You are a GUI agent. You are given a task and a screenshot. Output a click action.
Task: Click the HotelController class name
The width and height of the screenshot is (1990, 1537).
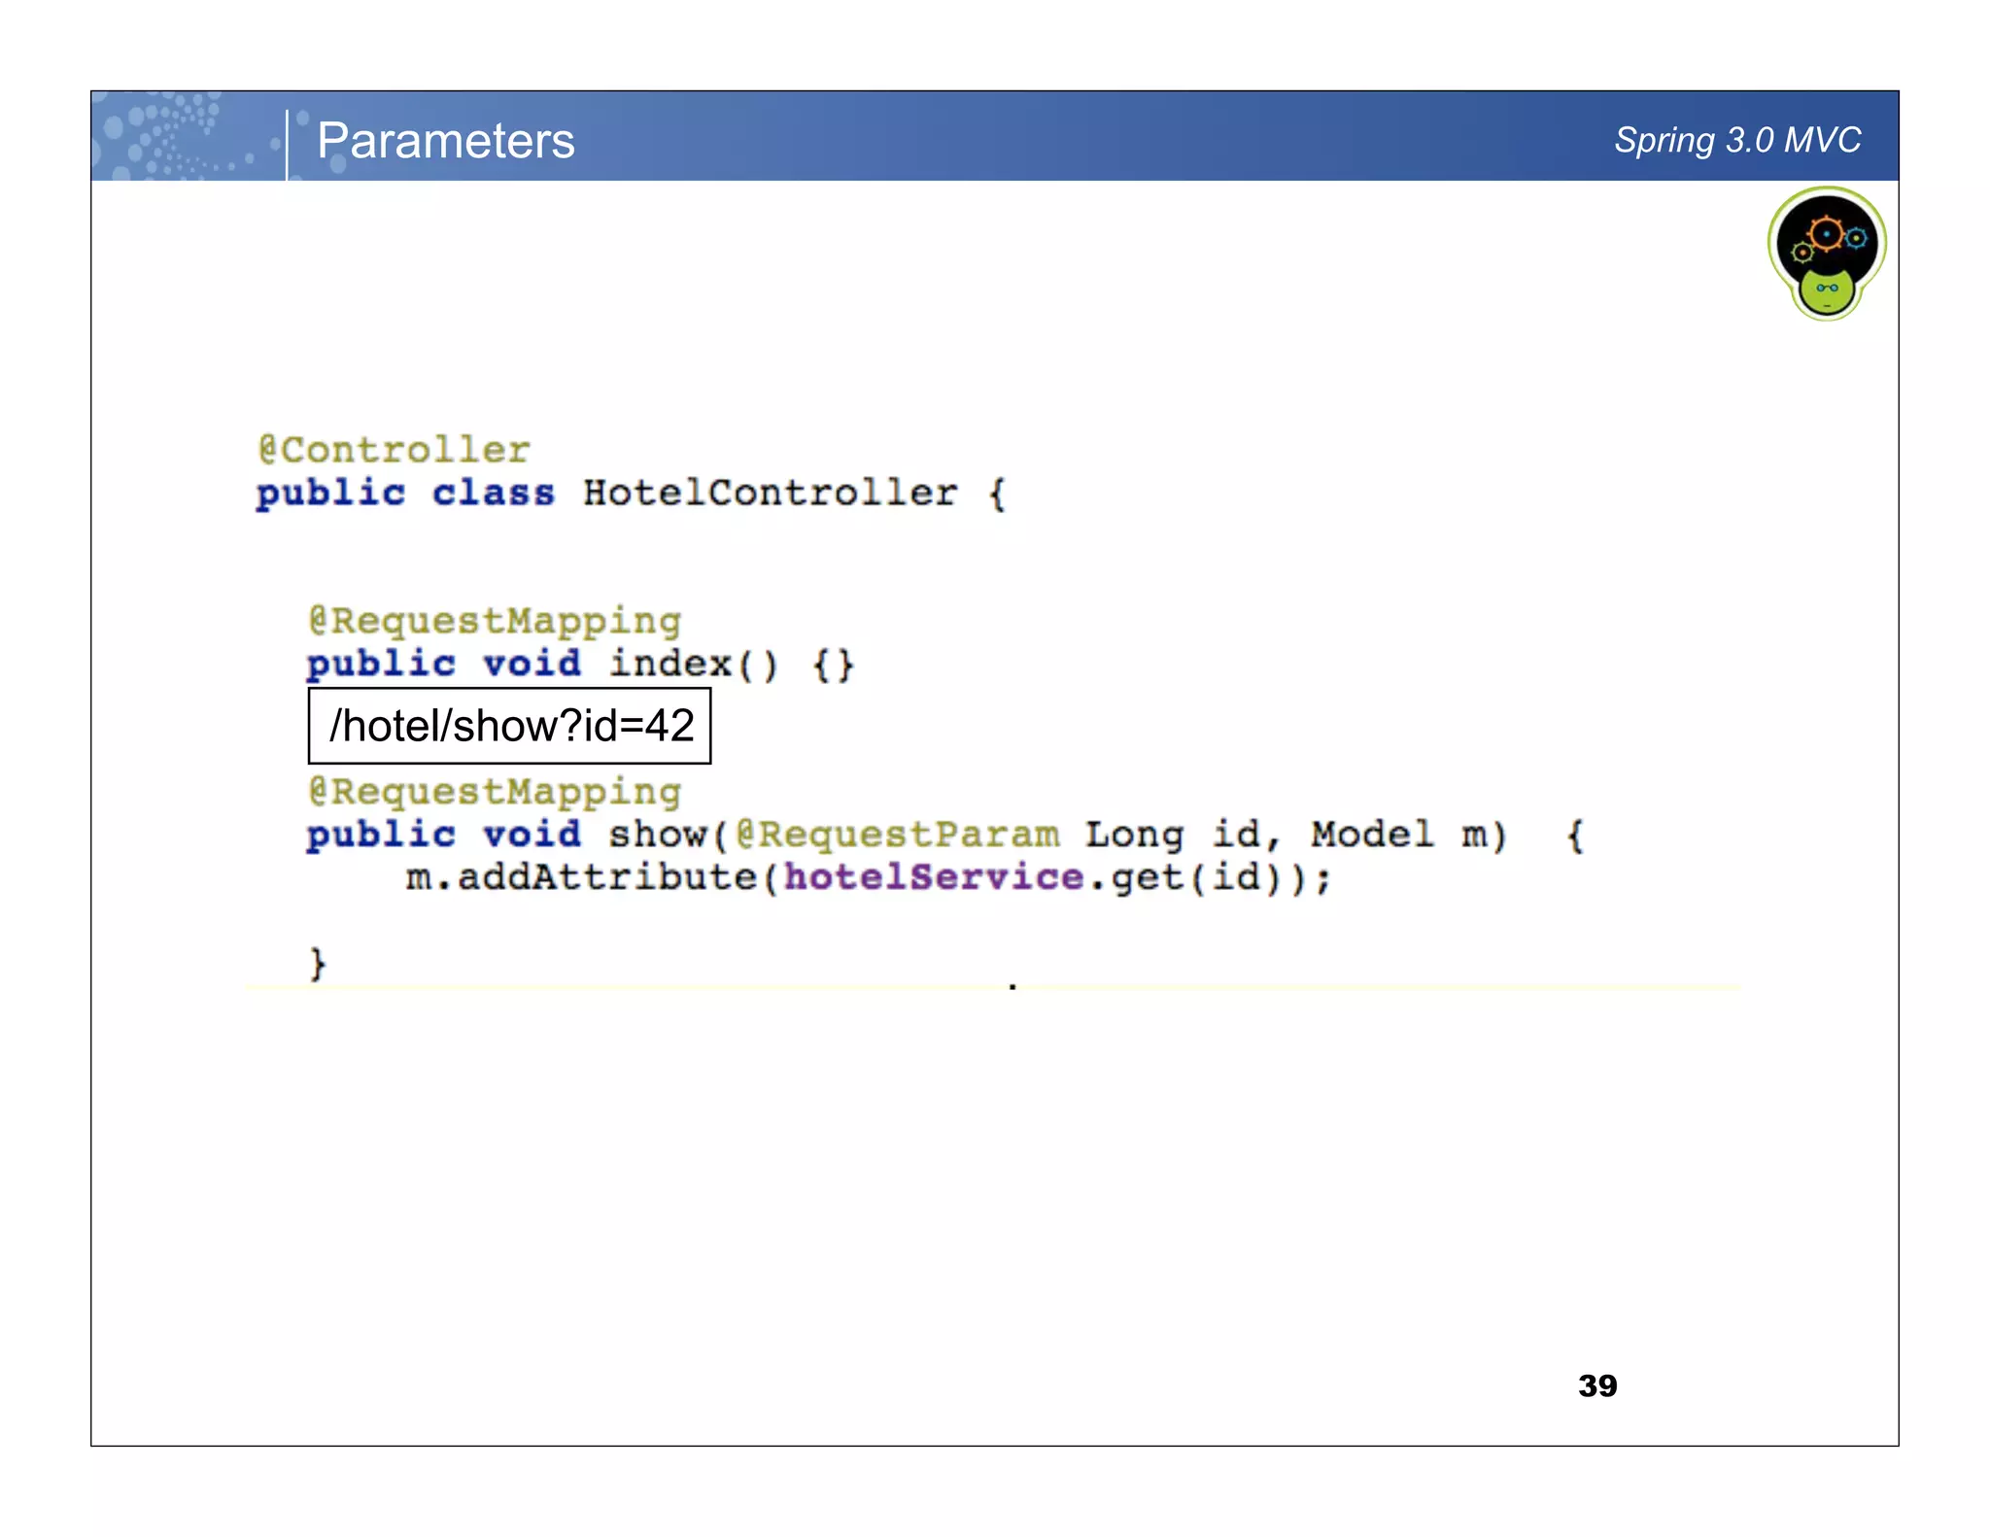tap(770, 493)
